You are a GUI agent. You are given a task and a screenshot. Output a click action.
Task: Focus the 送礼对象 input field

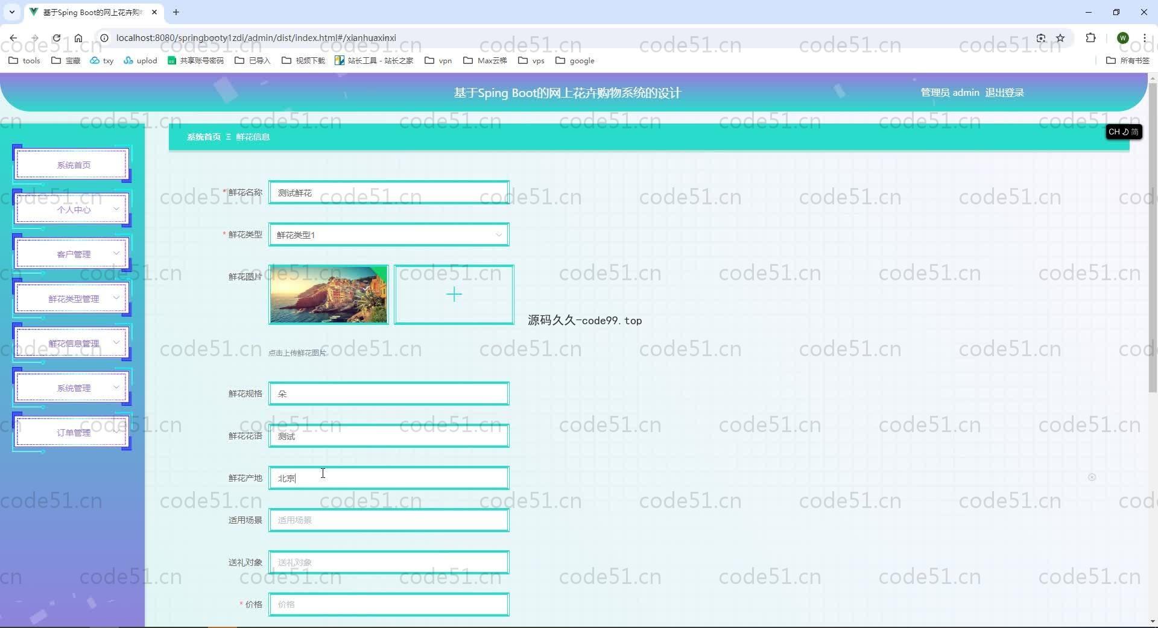tap(389, 562)
